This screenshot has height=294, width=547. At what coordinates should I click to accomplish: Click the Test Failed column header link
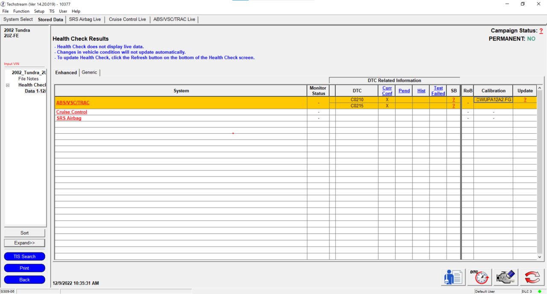(x=438, y=91)
